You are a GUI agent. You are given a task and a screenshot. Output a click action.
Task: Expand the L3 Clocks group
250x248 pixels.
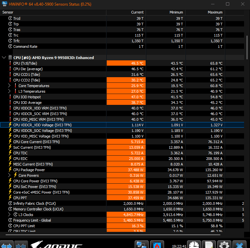pos(9,214)
